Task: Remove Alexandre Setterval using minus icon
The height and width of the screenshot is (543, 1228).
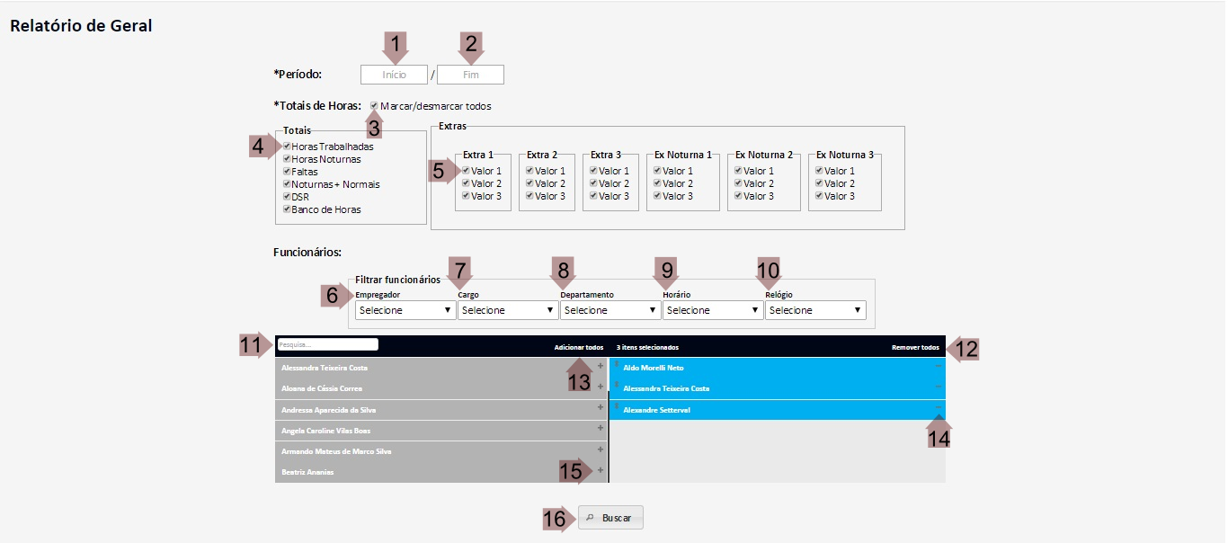Action: coord(939,407)
